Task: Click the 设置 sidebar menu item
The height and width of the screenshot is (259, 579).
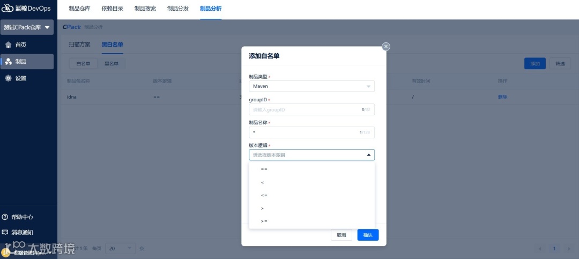Action: coord(27,78)
